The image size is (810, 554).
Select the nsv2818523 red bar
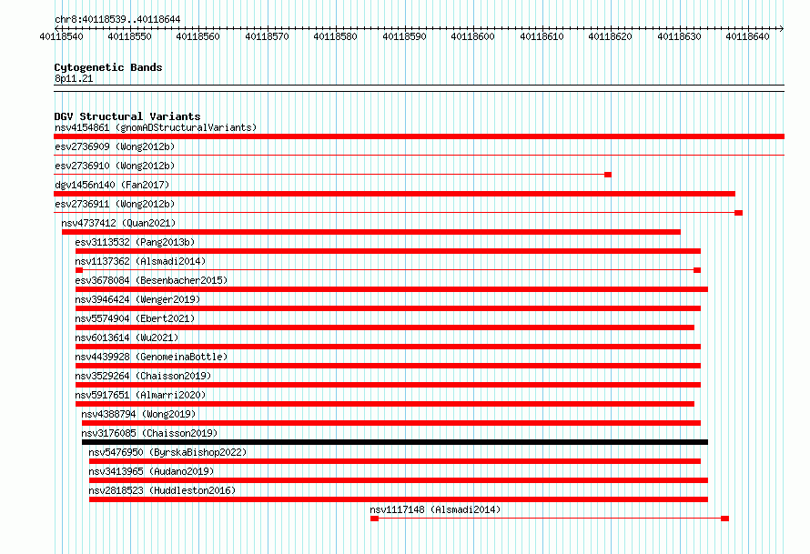(399, 499)
